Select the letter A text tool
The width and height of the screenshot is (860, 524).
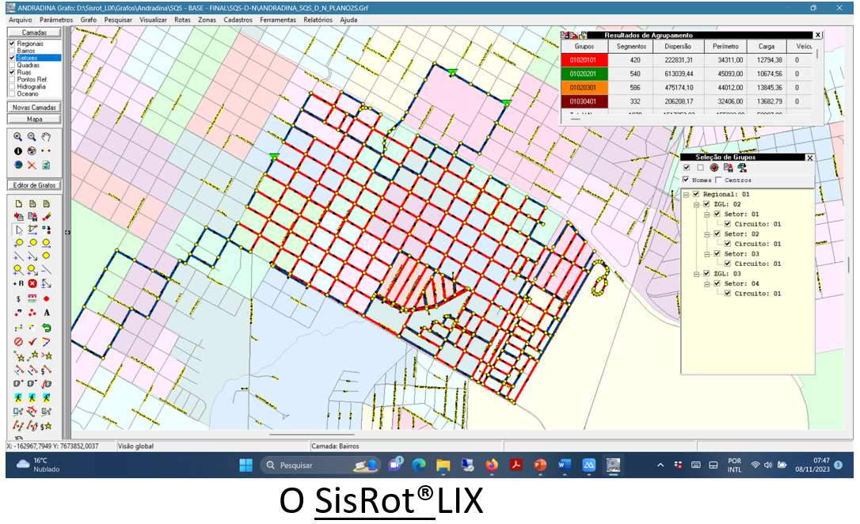click(x=47, y=313)
